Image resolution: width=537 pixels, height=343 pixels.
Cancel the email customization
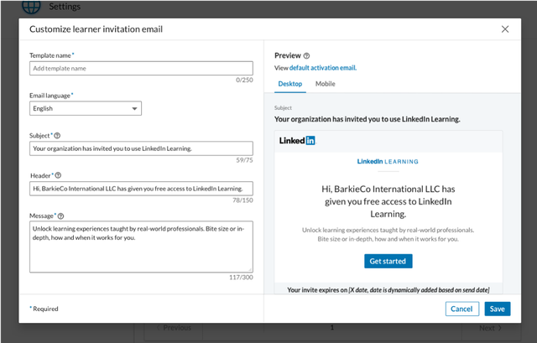pyautogui.click(x=461, y=309)
